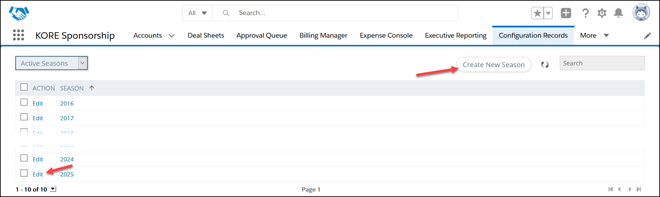Open the 2017 season record
This screenshot has height=197, width=660.
click(67, 118)
